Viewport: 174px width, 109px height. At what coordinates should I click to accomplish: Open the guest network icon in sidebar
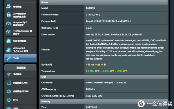tap(8, 6)
